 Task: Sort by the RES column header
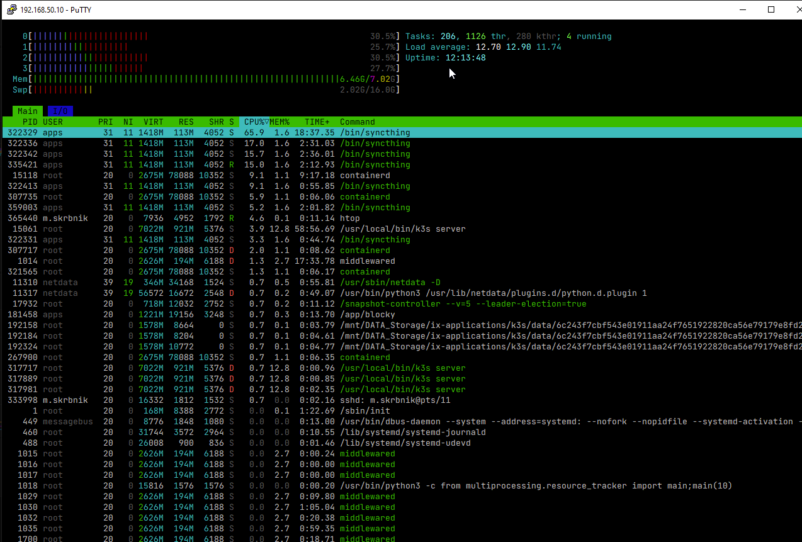(186, 122)
